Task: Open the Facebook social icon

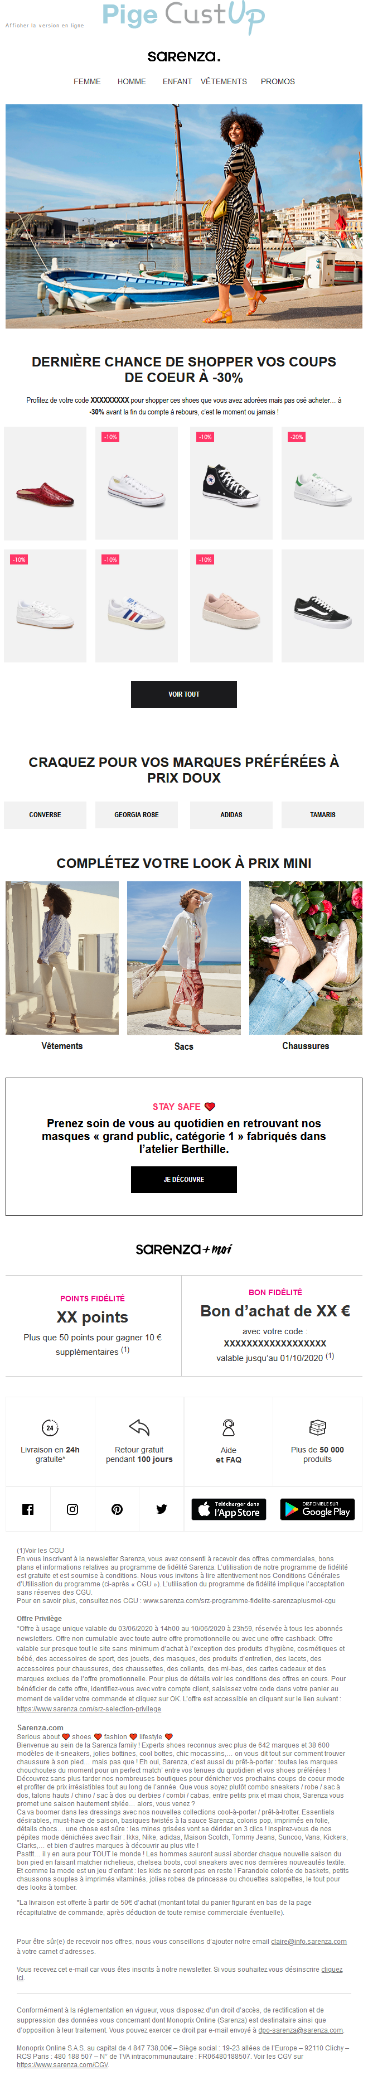Action: click(27, 1509)
